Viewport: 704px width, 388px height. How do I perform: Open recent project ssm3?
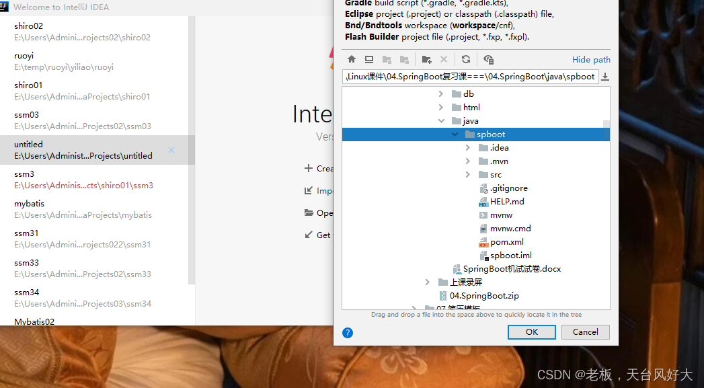[94, 180]
